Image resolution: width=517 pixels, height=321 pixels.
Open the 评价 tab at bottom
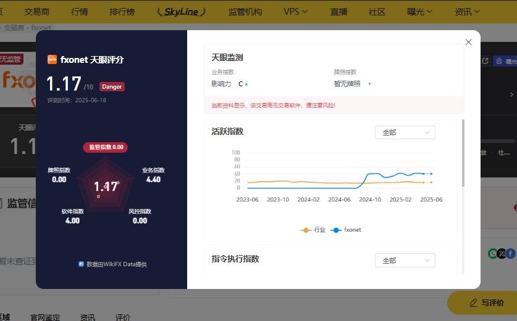(x=123, y=317)
